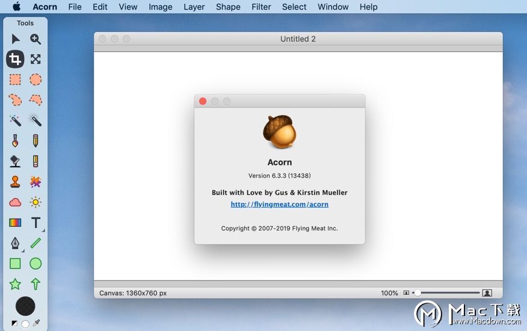Click the Version 6.3.3 (13438) text
Image resolution: width=527 pixels, height=331 pixels.
click(x=279, y=176)
